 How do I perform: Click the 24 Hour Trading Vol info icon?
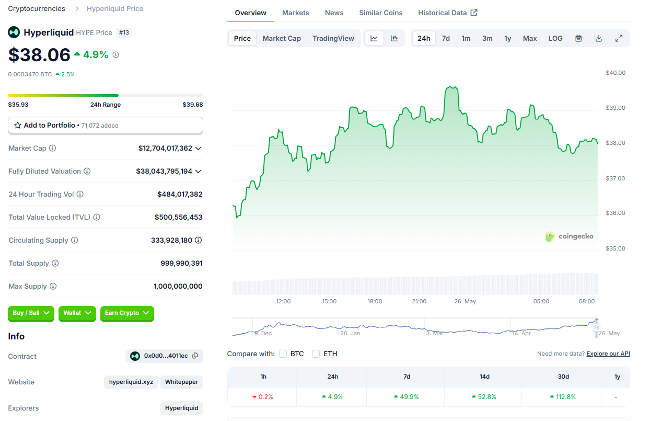(80, 195)
